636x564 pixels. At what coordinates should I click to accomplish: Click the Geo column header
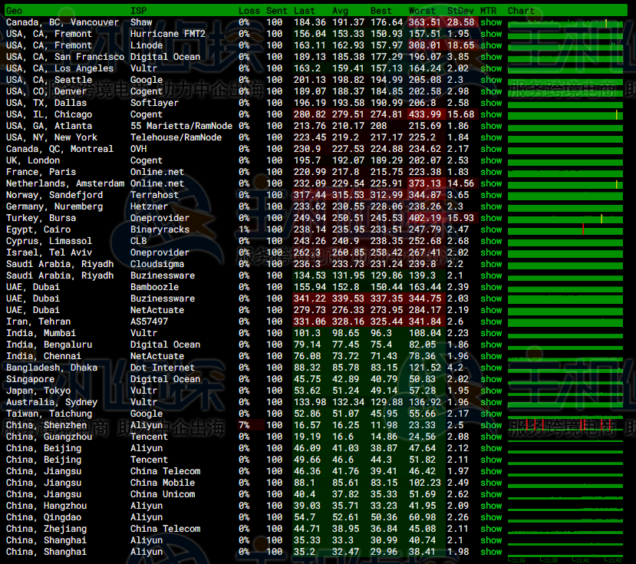click(x=15, y=11)
